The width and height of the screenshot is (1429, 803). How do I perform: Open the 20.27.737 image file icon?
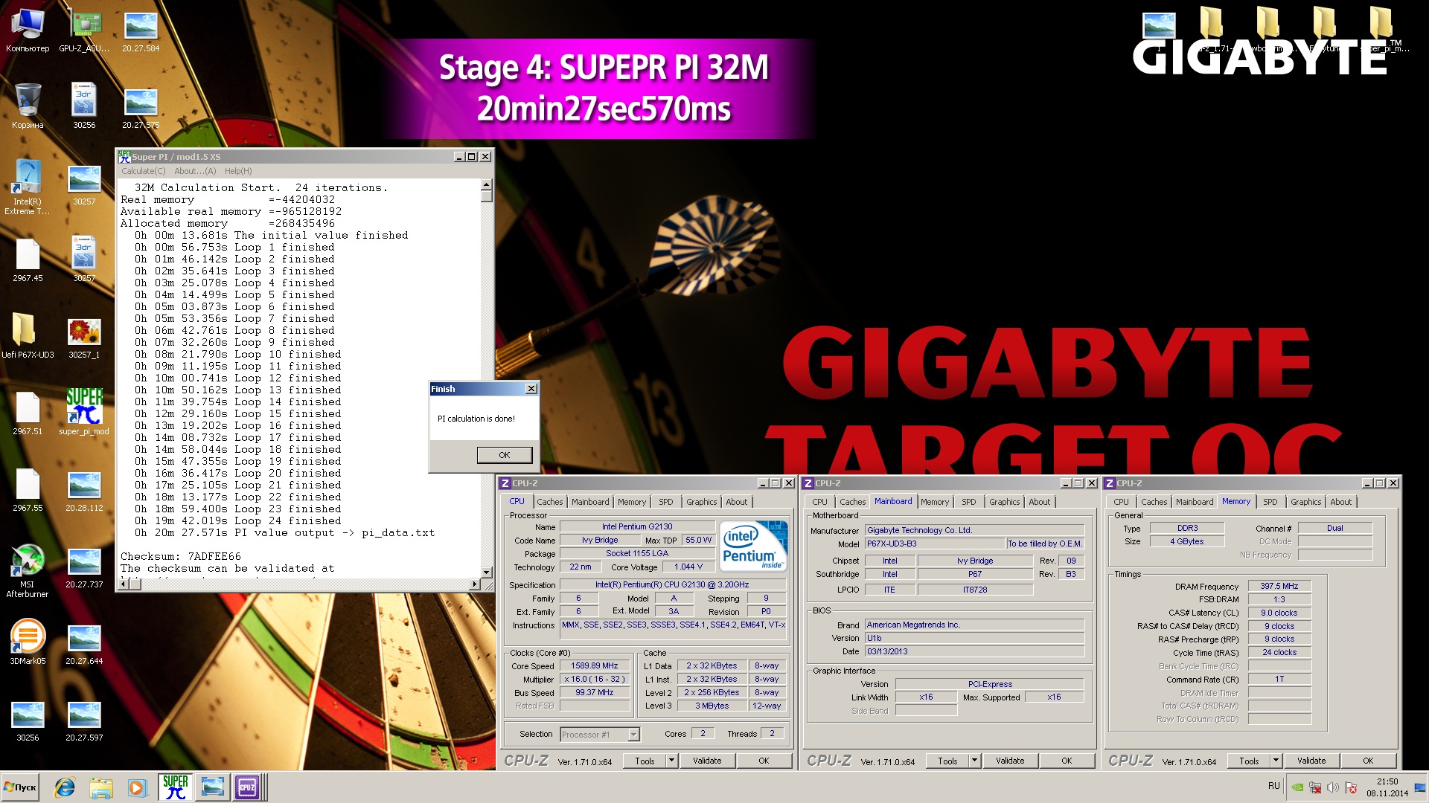pyautogui.click(x=84, y=566)
